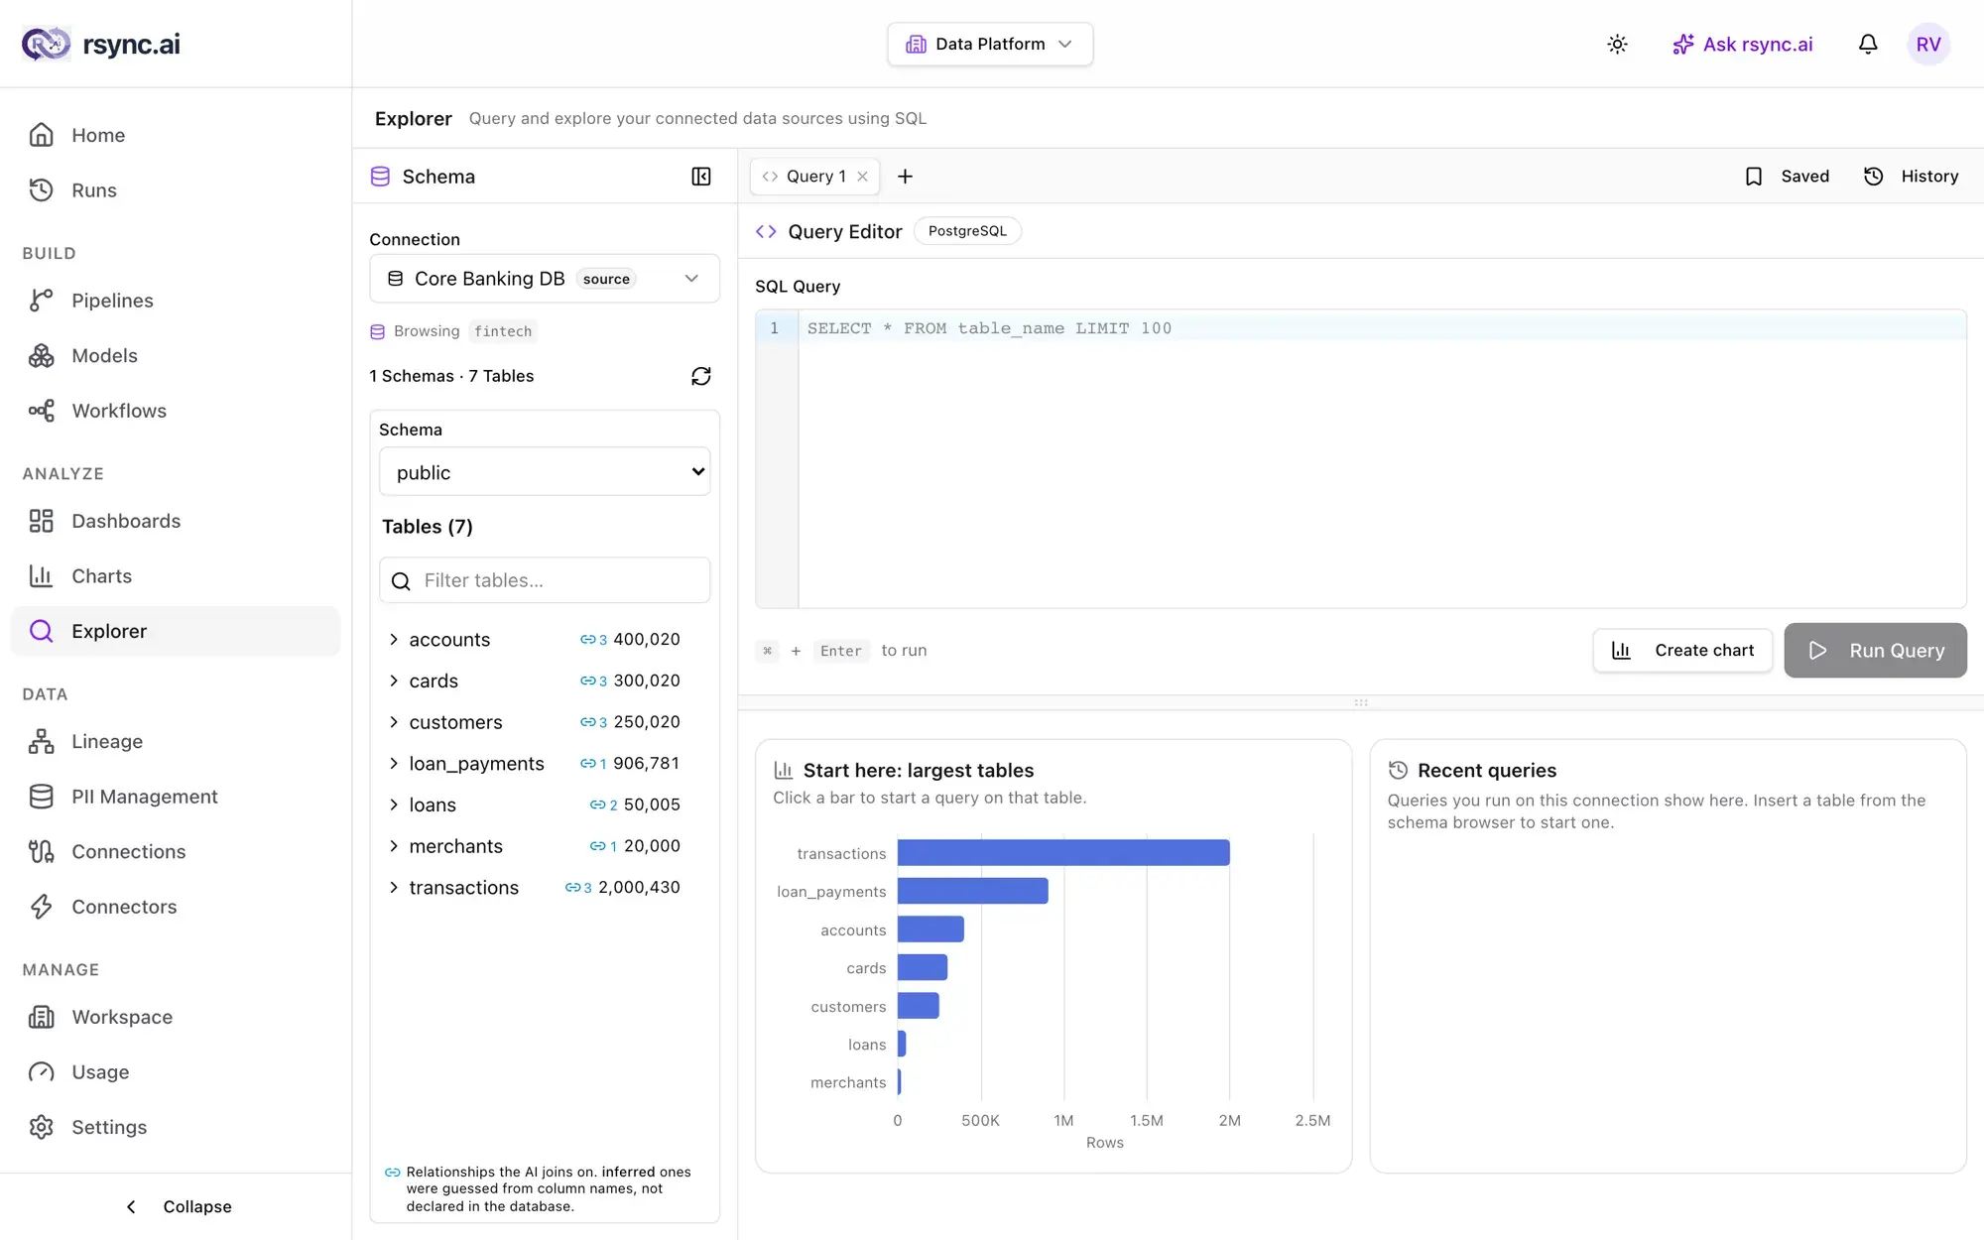
Task: Open Saved queries
Action: tap(1787, 177)
